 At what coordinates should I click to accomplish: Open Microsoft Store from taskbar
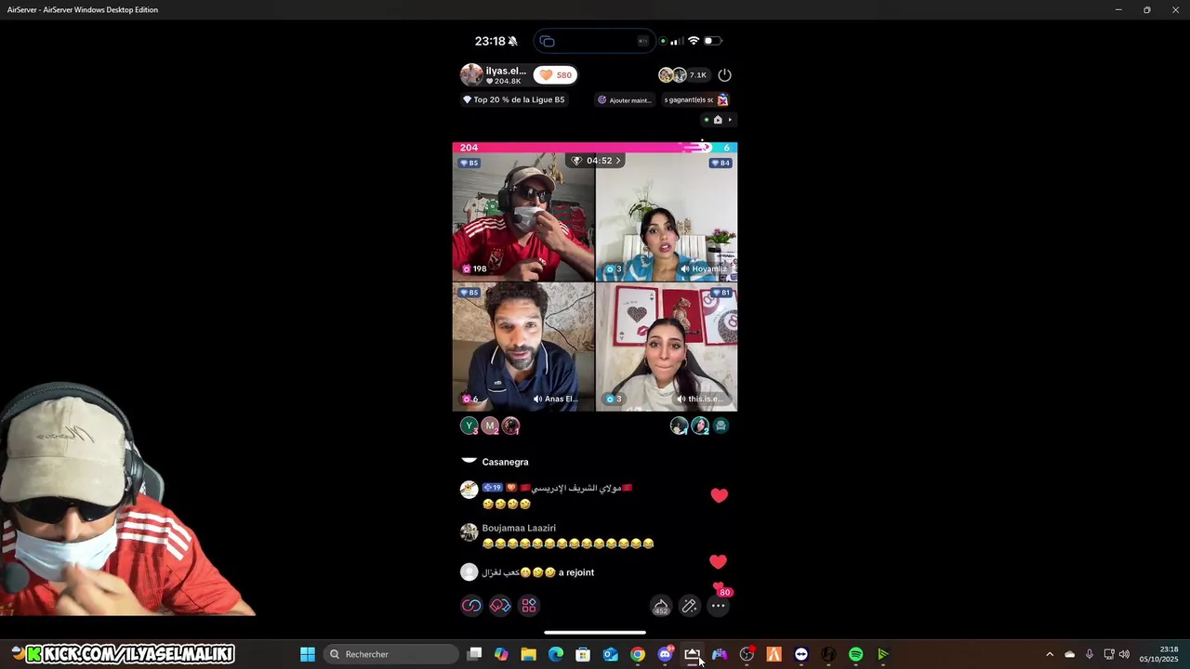coord(583,654)
